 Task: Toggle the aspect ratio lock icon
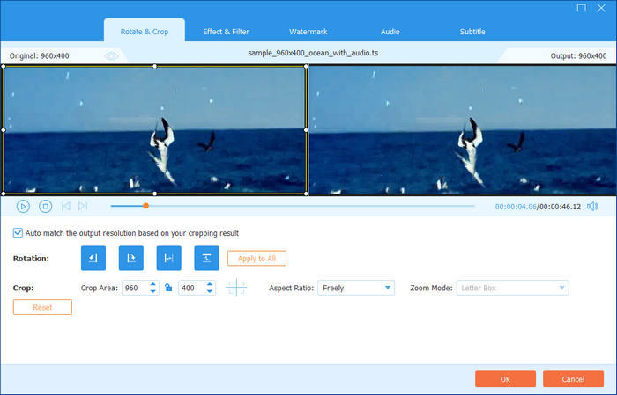(x=168, y=288)
